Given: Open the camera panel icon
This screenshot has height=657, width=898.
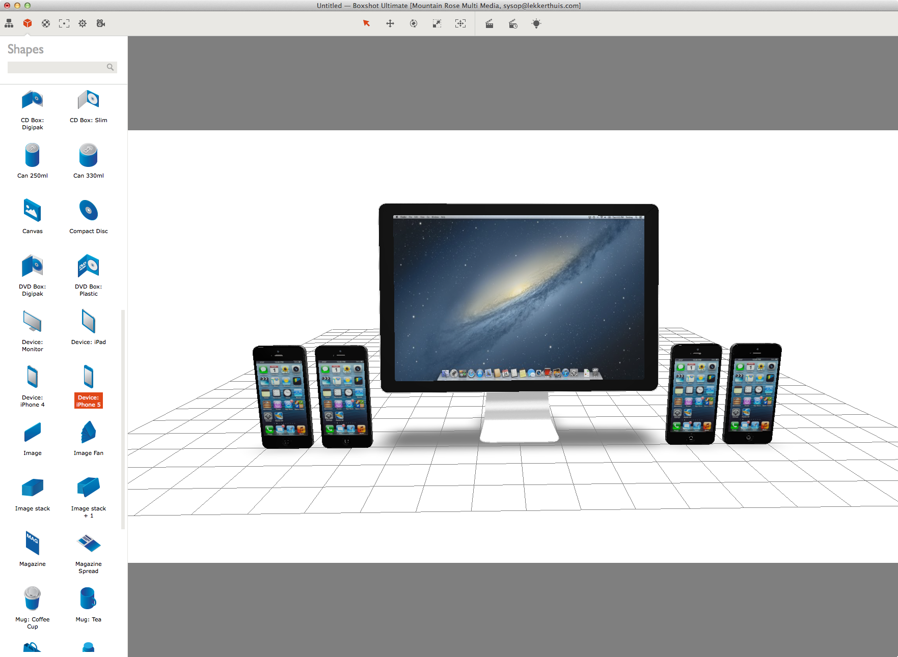Looking at the screenshot, I should (x=101, y=23).
